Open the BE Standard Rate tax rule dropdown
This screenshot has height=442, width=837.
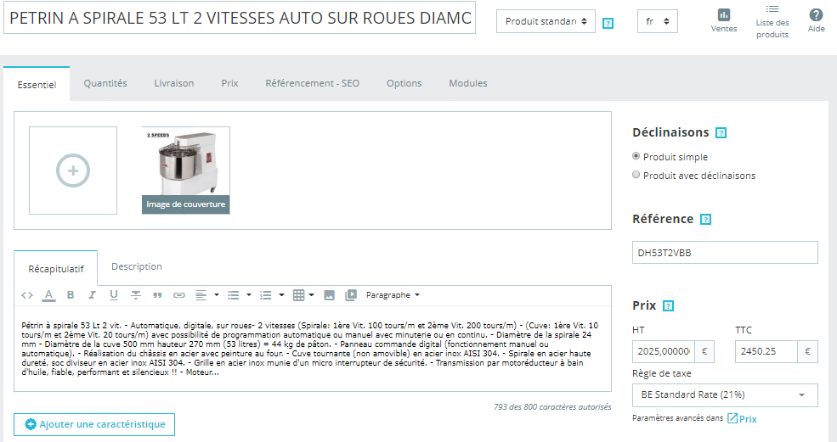(725, 395)
